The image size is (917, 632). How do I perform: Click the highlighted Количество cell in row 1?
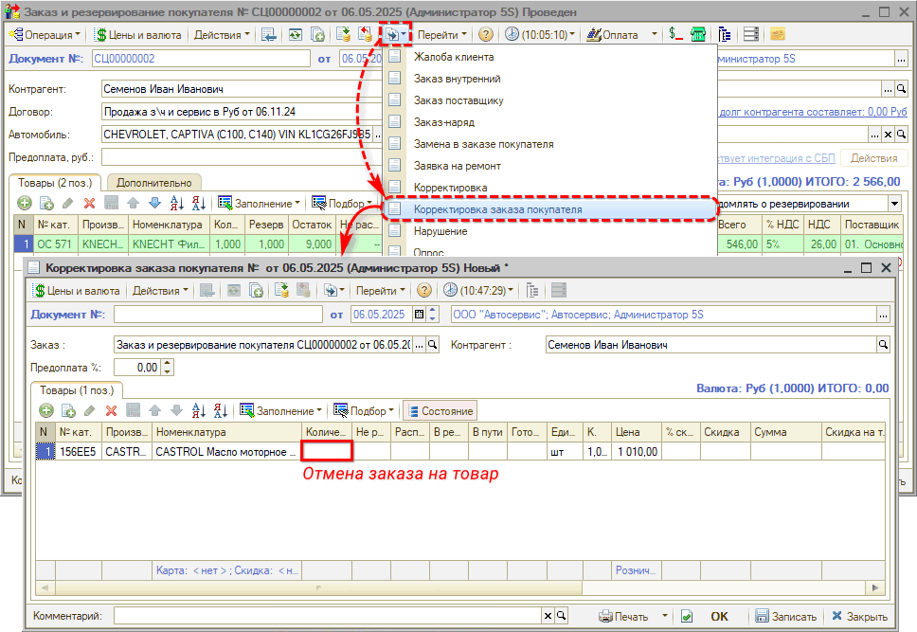[327, 452]
